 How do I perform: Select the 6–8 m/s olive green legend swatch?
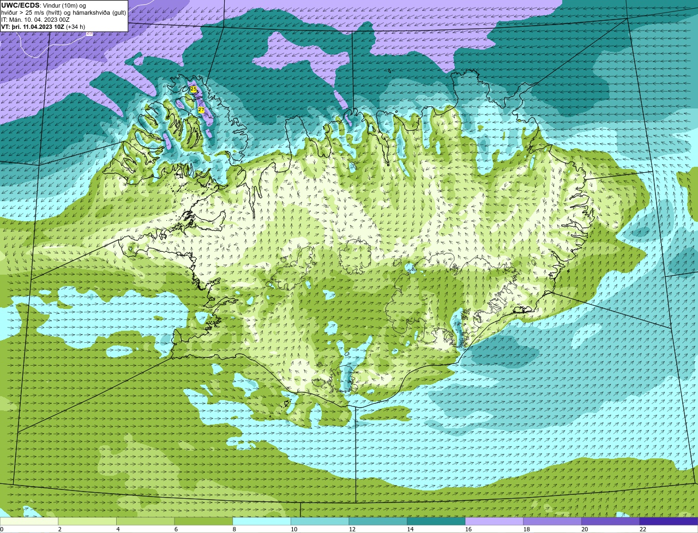[203, 522]
